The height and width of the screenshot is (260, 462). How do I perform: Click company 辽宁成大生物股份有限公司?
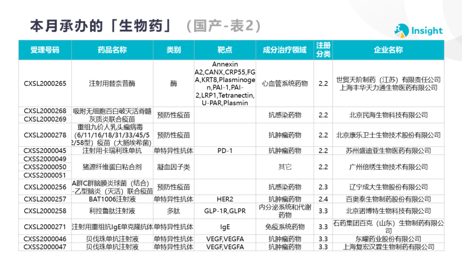(388, 187)
